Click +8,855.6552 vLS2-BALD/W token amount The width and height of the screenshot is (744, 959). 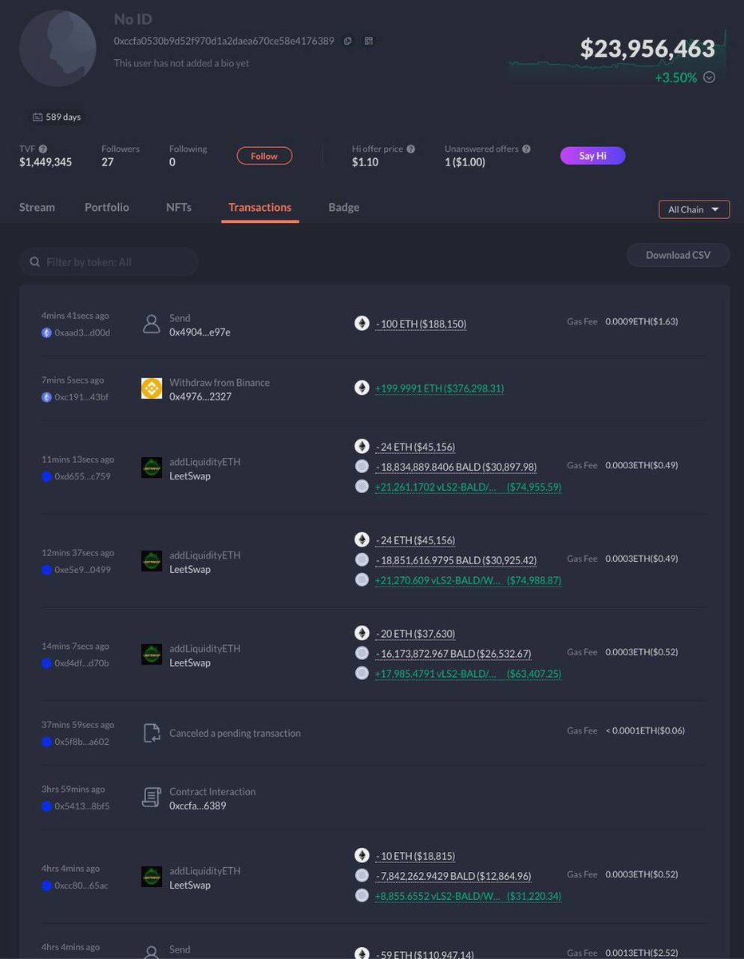468,896
